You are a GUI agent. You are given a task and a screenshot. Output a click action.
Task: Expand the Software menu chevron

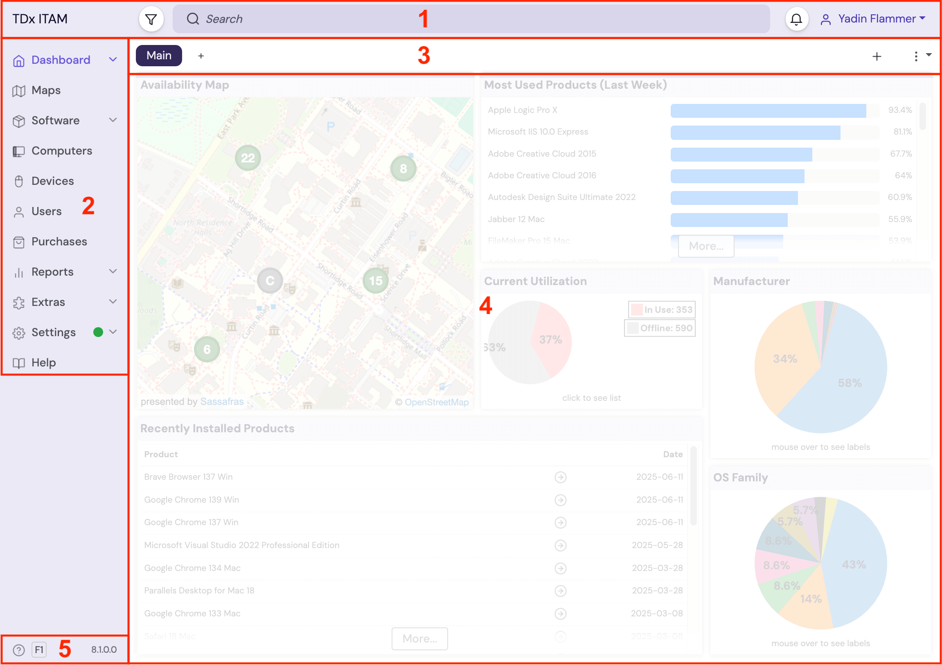113,120
